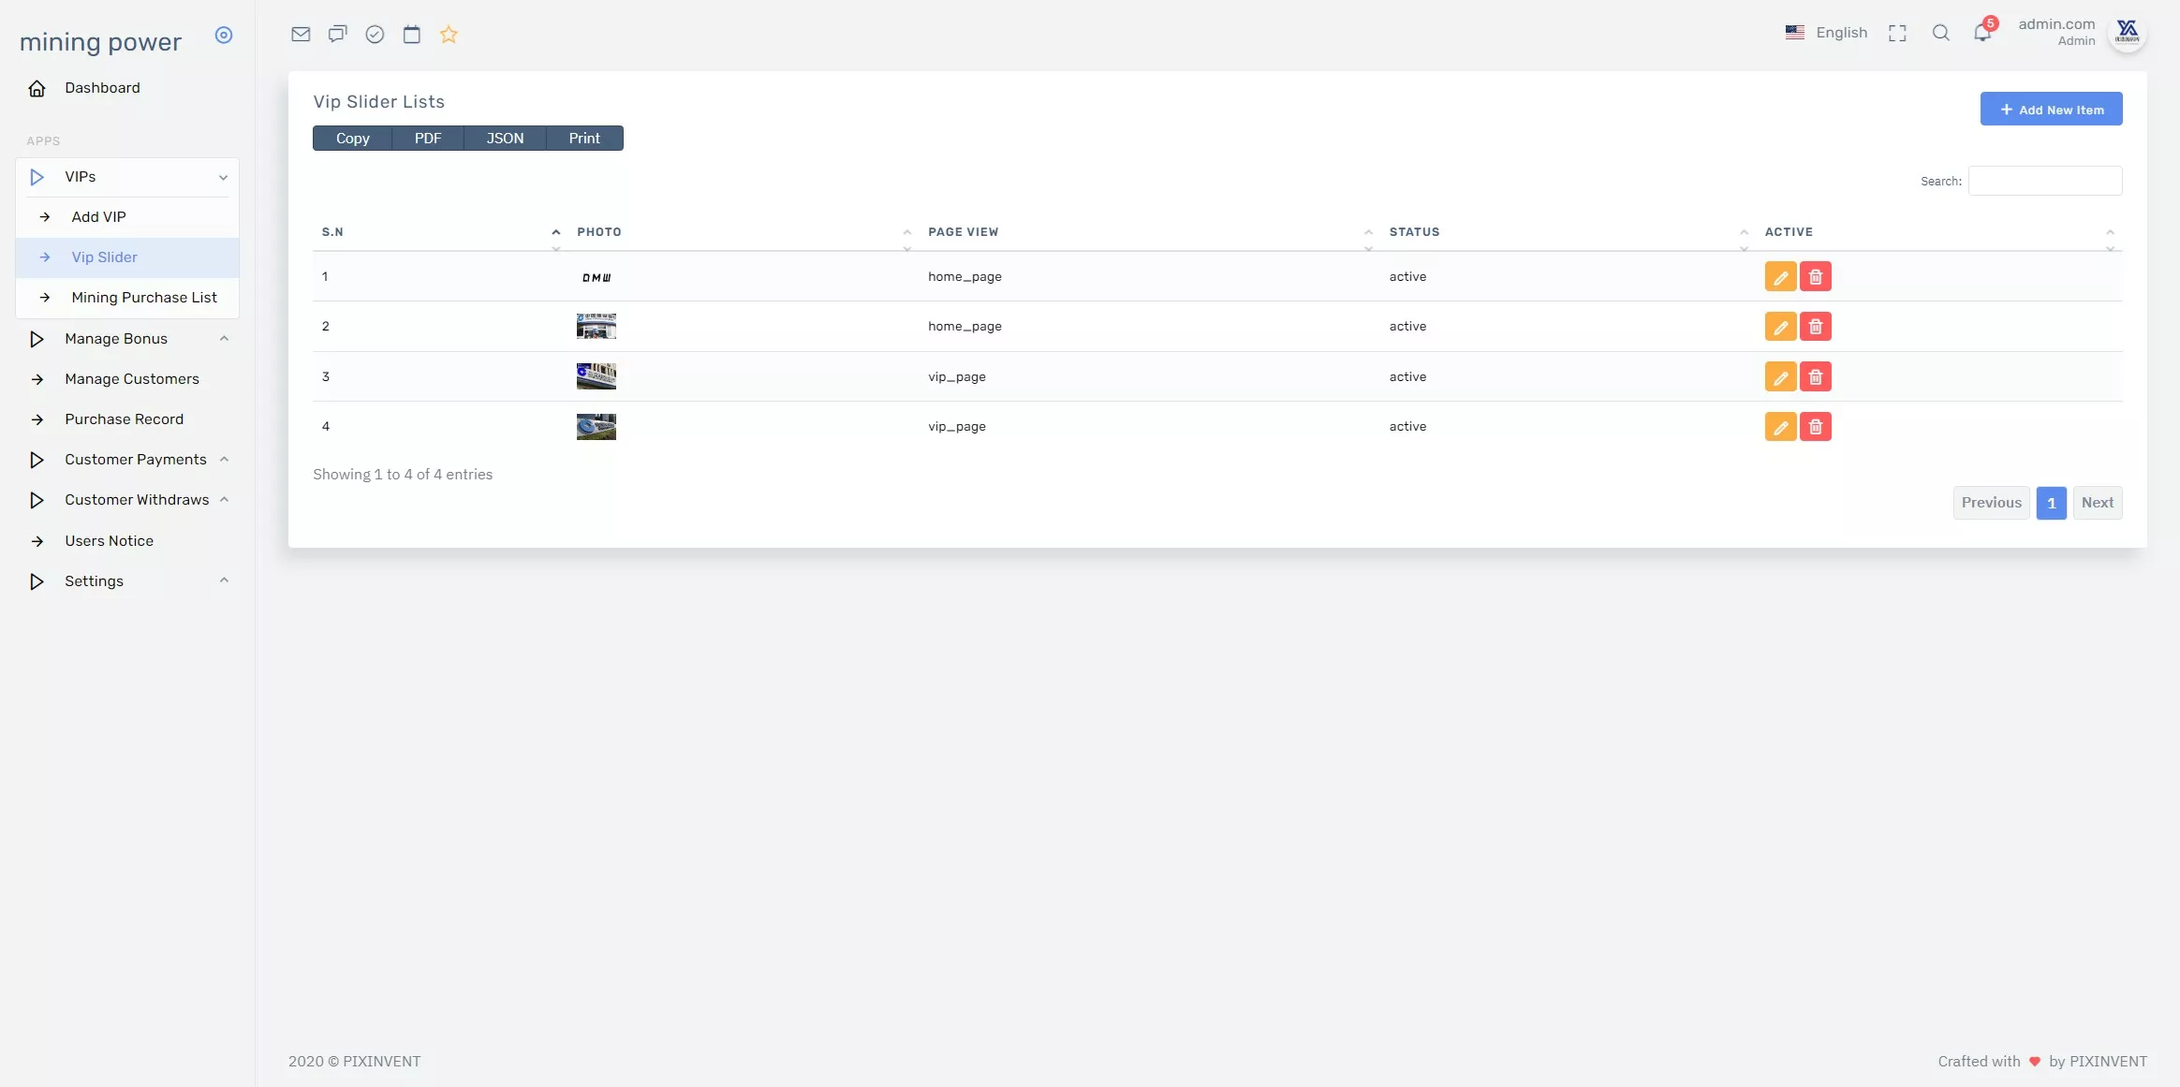
Task: Toggle fullscreen with the expand icon
Action: click(x=1897, y=34)
